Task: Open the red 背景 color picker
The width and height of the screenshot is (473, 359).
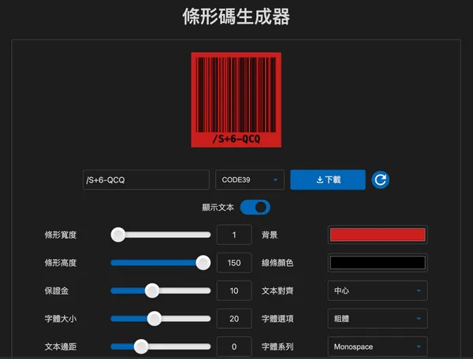Action: pos(378,235)
